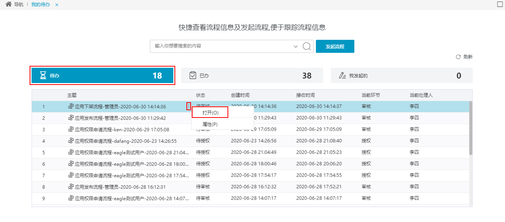The image size is (505, 222).
Task: Open 应用发布流程-管理员-2020-06-30 11:29:42
Action: 120,118
